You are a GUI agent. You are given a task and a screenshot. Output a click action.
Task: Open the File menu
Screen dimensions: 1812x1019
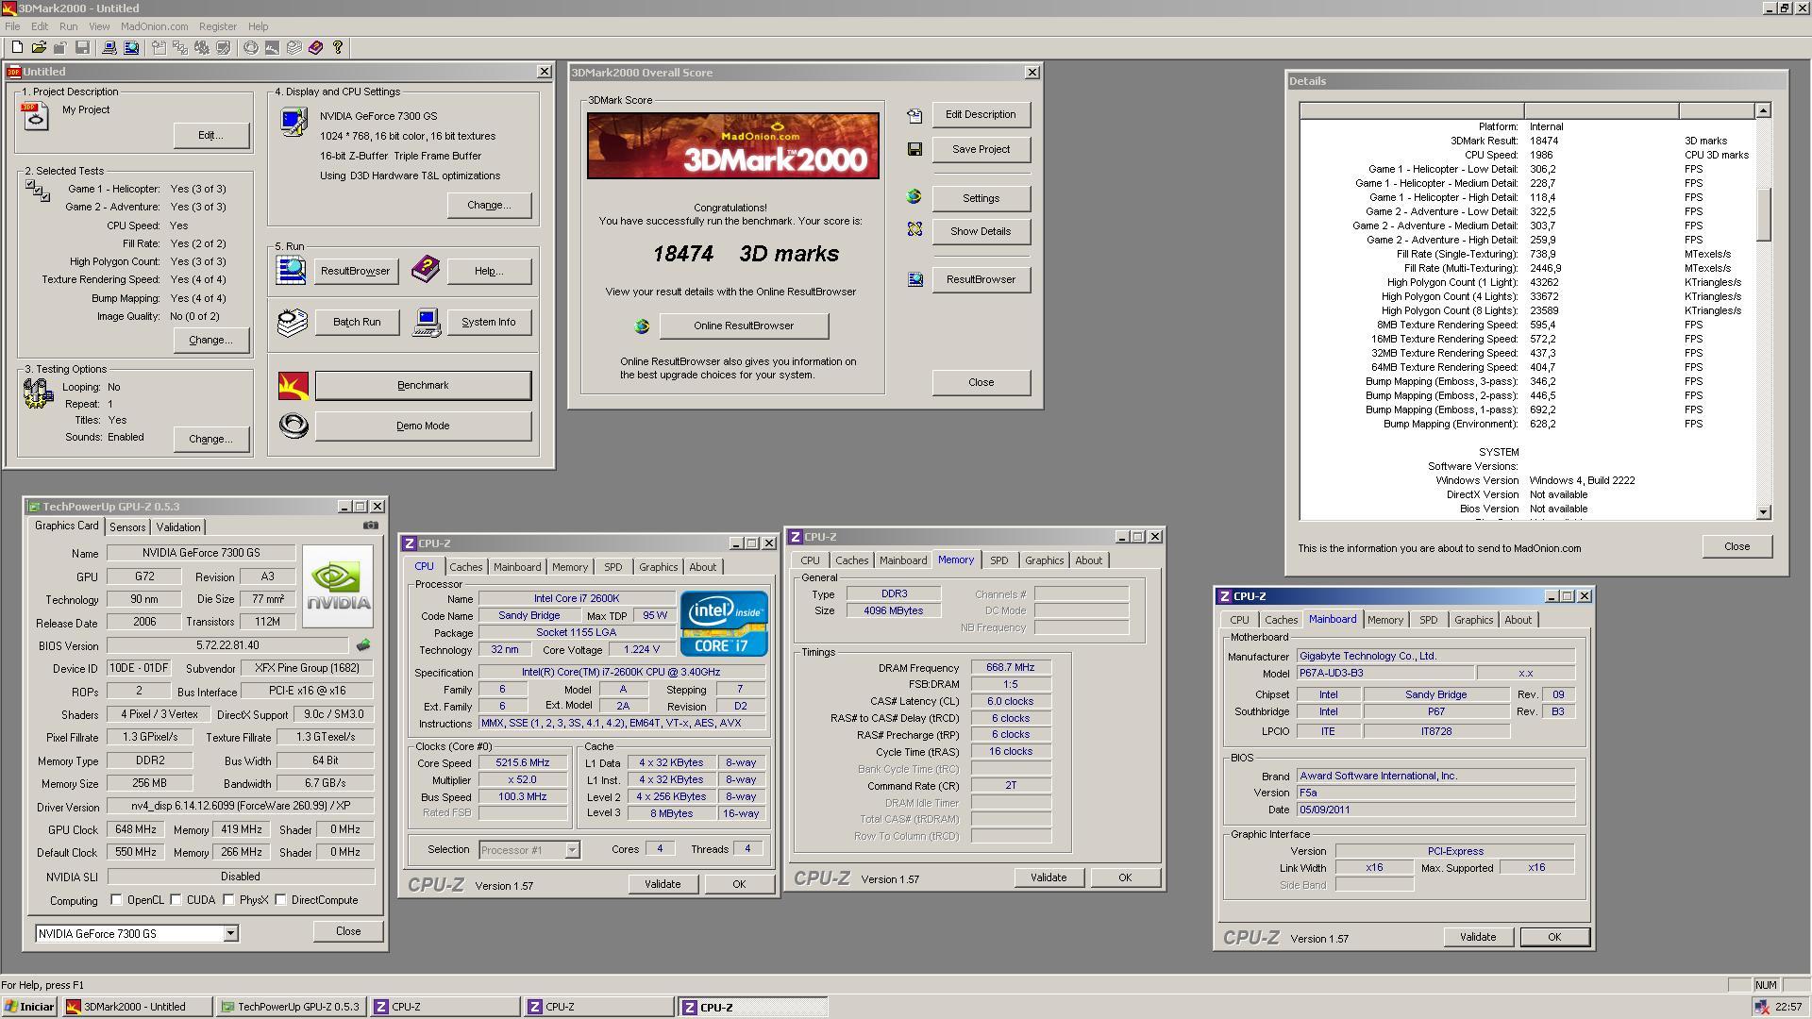click(x=12, y=26)
